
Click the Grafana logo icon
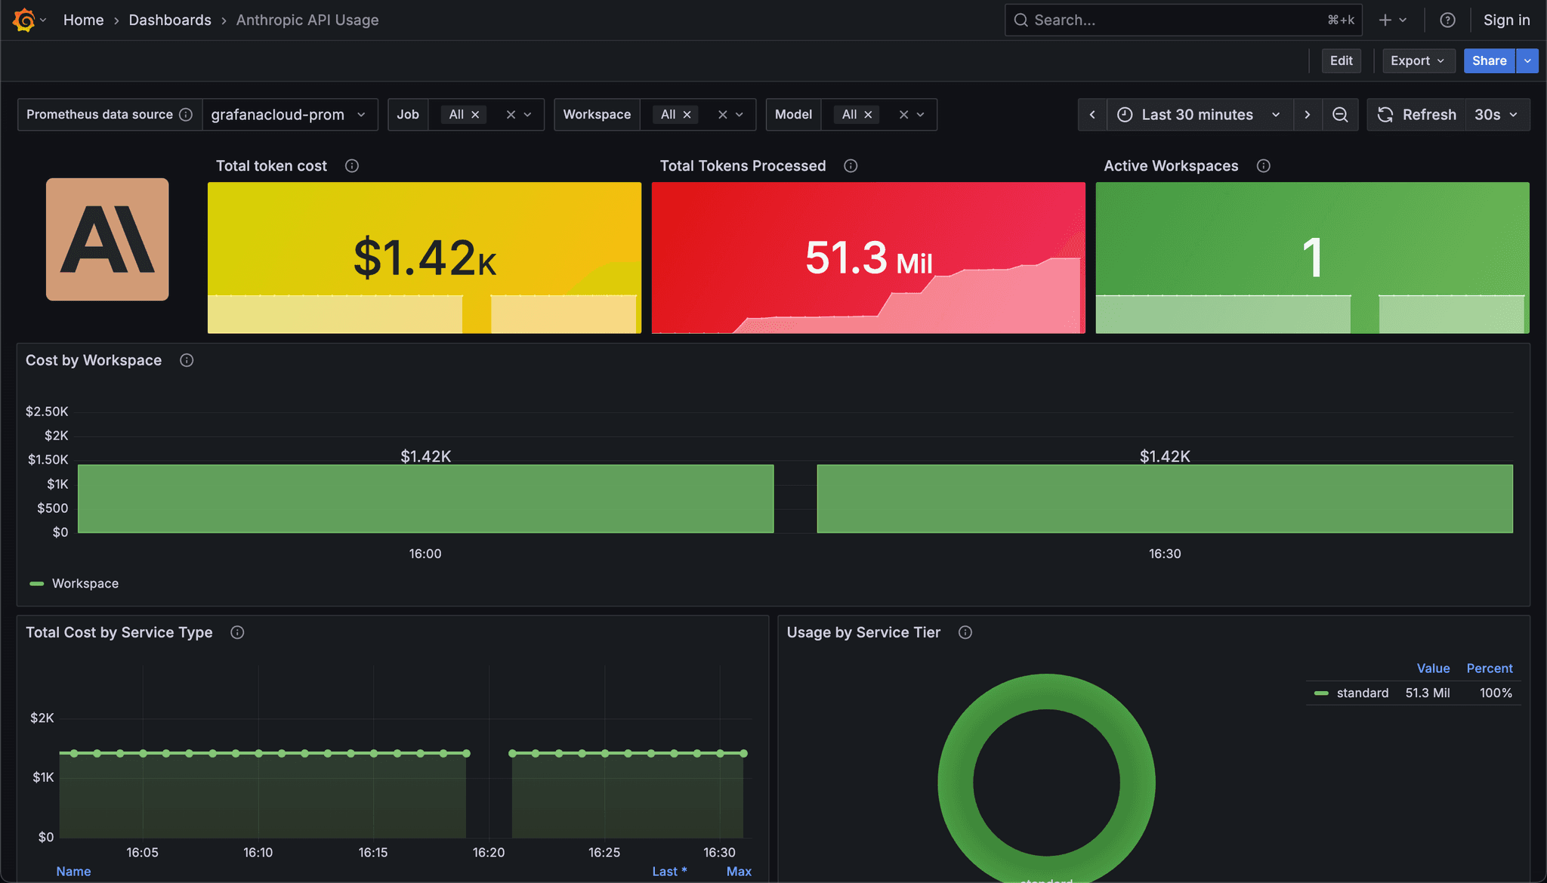coord(26,20)
